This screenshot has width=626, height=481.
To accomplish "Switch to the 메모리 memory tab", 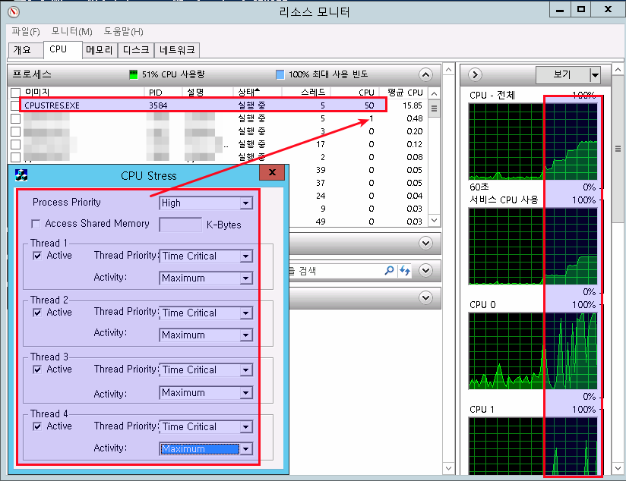I will point(100,50).
